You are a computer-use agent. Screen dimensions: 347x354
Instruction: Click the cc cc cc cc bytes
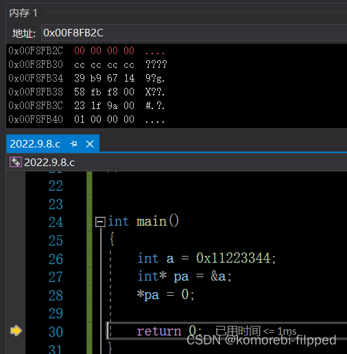[x=104, y=65]
